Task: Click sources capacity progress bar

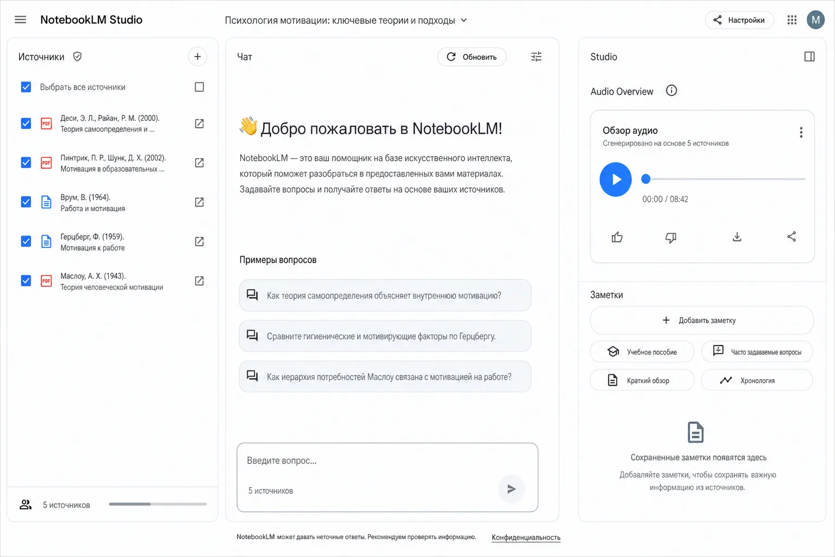Action: tap(158, 504)
